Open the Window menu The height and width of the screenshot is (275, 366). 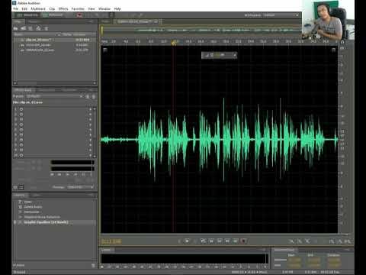coord(104,8)
